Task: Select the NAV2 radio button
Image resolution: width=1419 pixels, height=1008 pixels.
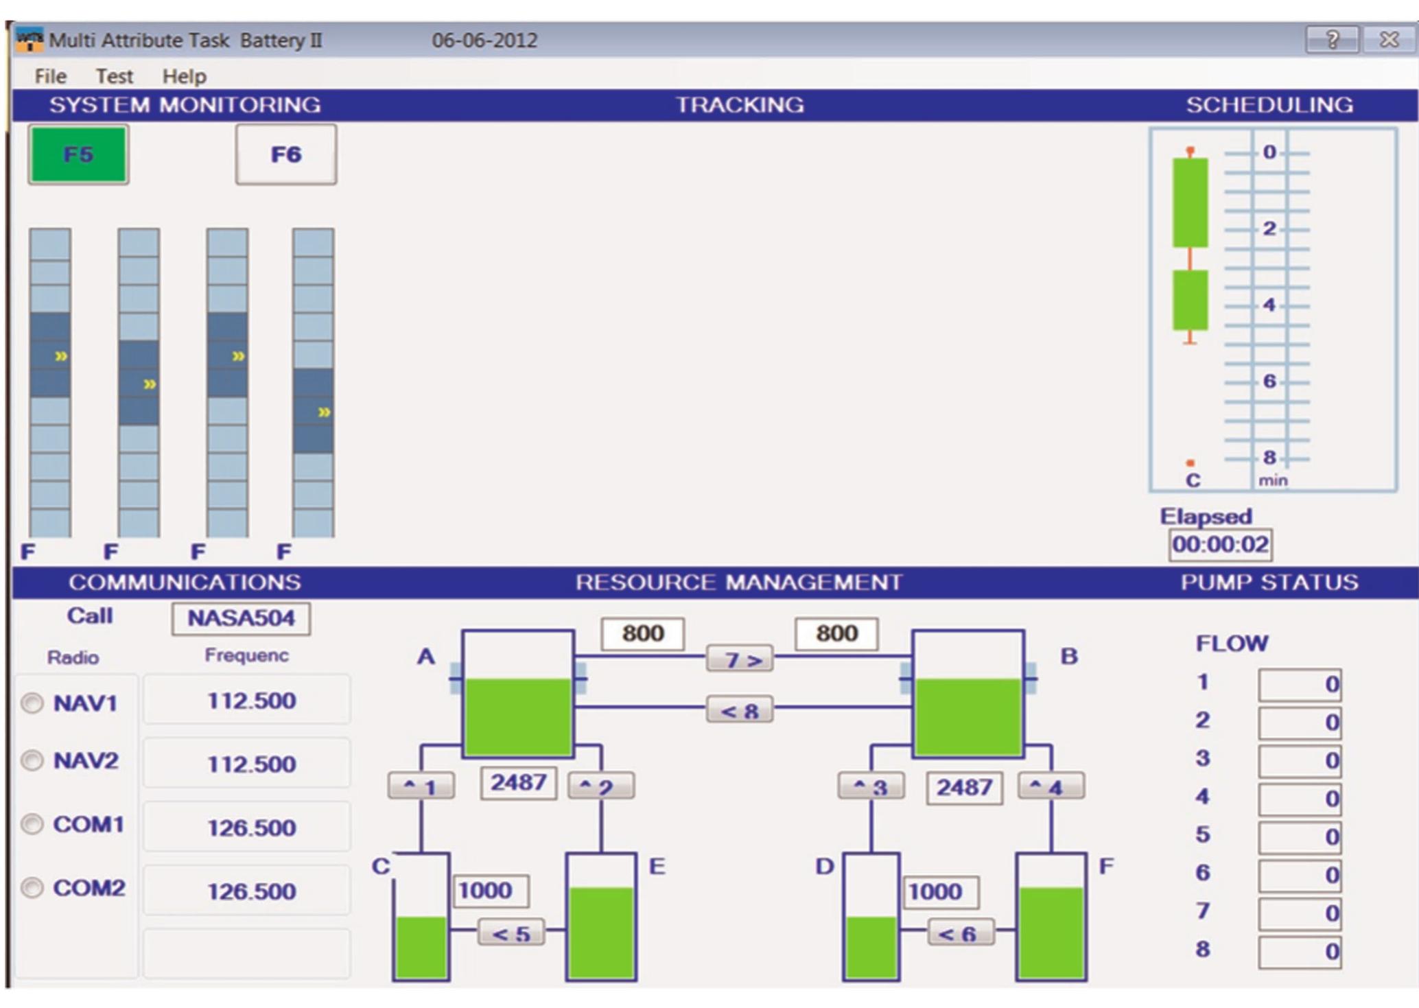Action: pyautogui.click(x=32, y=761)
